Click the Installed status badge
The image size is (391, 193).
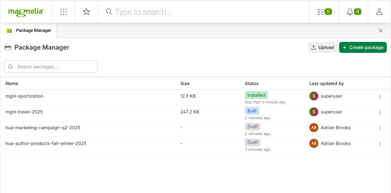256,95
